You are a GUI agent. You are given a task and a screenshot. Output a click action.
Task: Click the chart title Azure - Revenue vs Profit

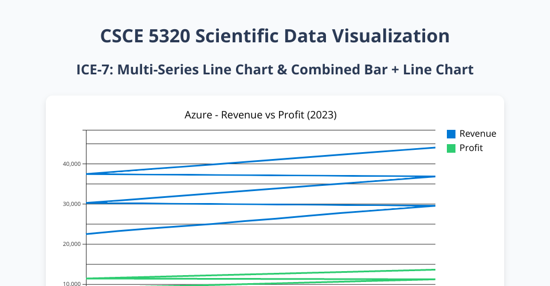[x=260, y=115]
